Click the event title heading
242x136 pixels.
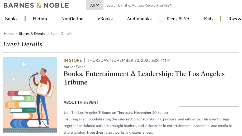[144, 78]
